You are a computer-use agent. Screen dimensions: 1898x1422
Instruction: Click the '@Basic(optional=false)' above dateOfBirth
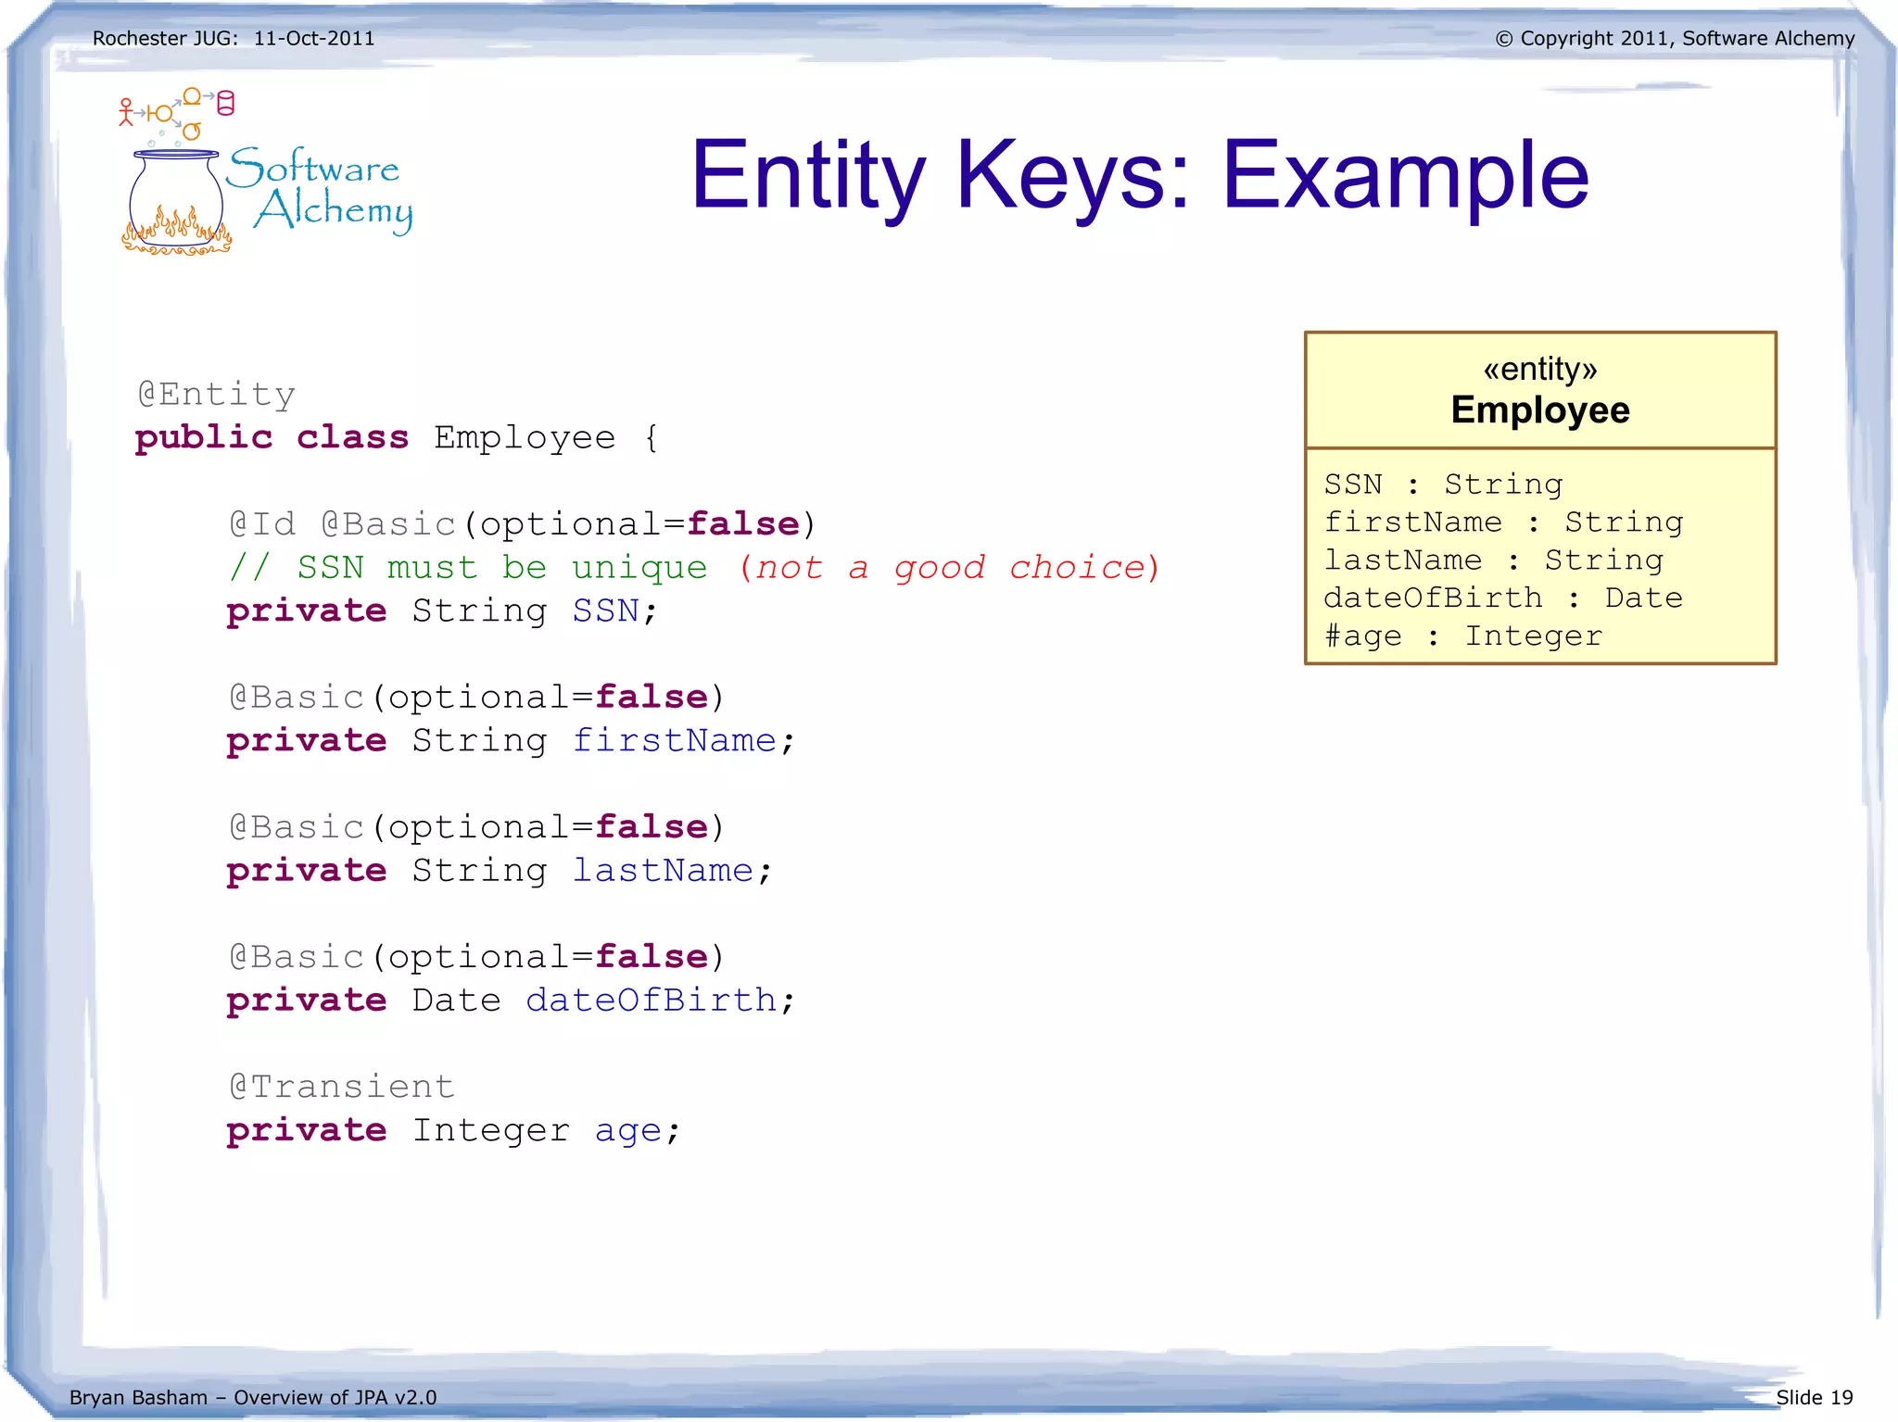(x=476, y=957)
